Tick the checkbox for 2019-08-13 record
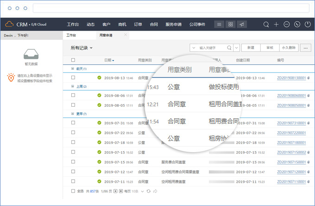The width and height of the screenshot is (315, 206). [x=73, y=77]
